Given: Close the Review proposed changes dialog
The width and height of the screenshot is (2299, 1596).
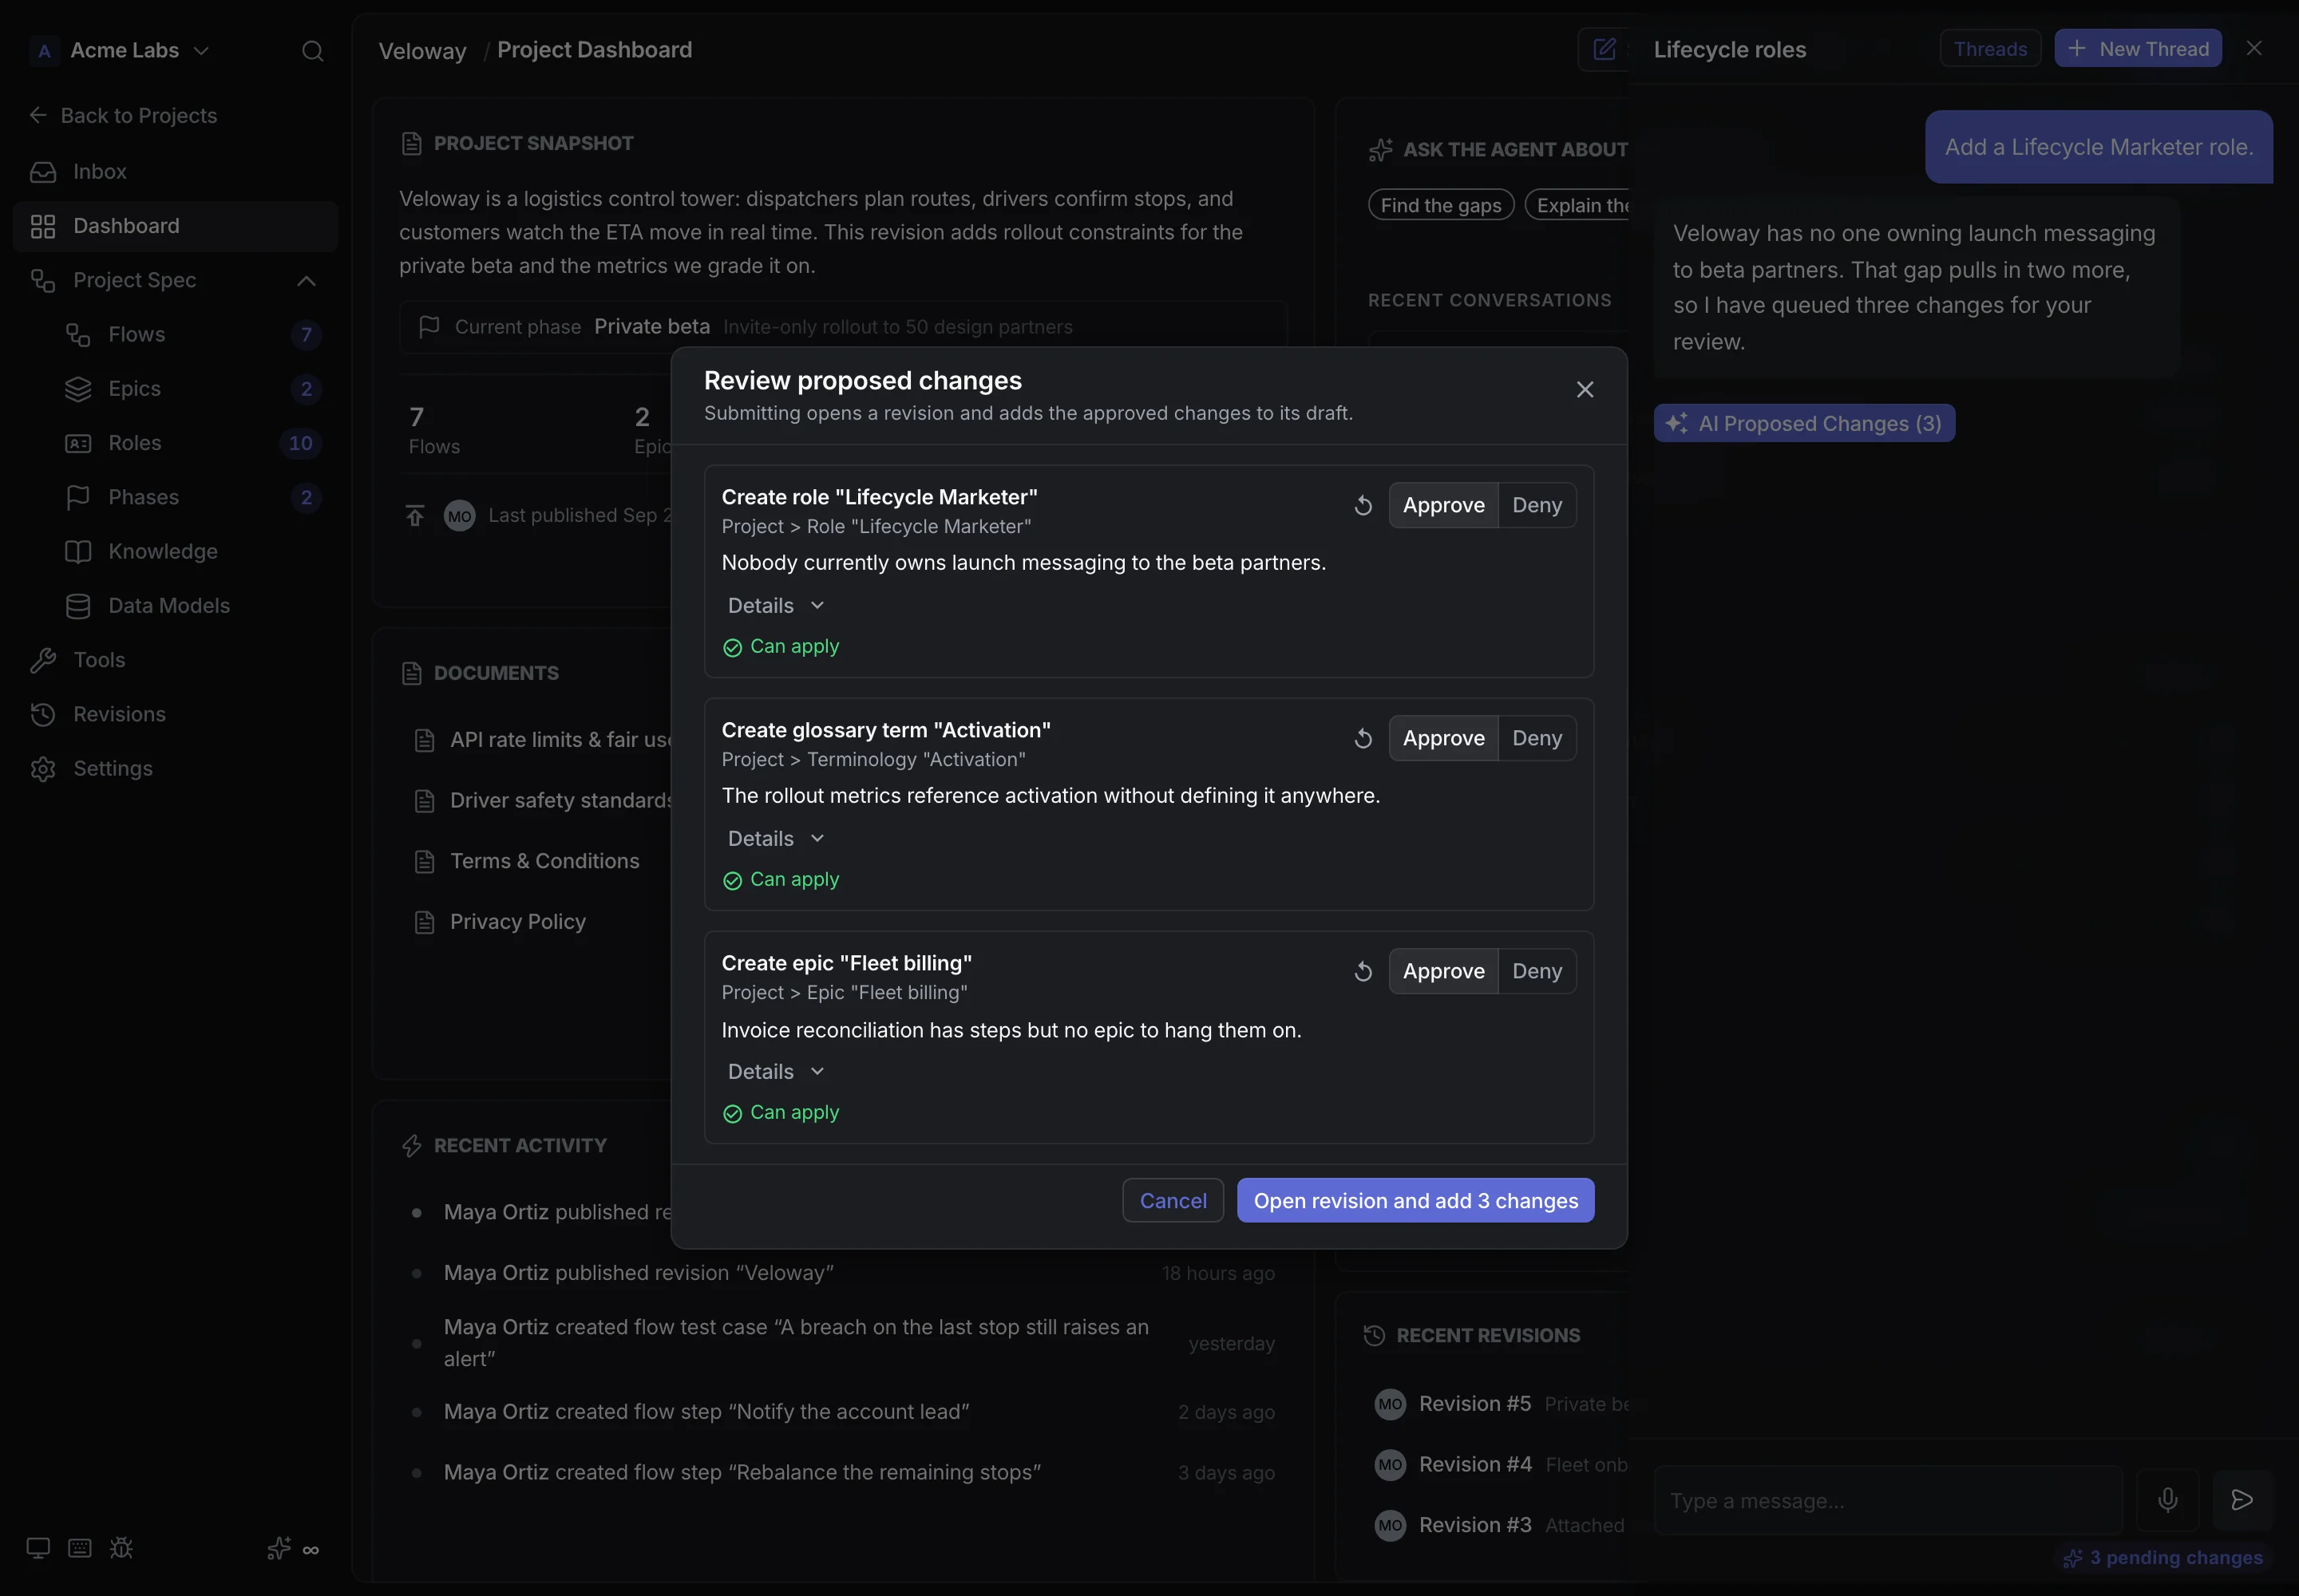Looking at the screenshot, I should pos(1585,390).
